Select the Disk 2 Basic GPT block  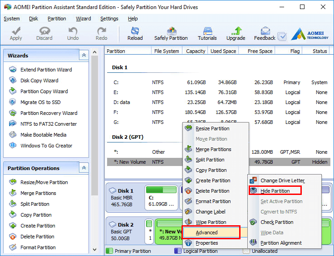tap(125, 231)
